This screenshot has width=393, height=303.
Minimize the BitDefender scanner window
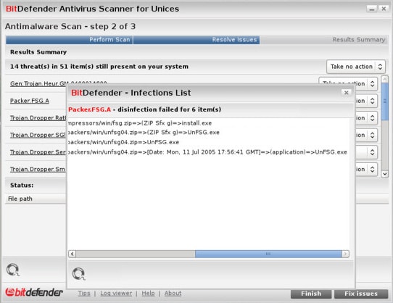[x=372, y=9]
